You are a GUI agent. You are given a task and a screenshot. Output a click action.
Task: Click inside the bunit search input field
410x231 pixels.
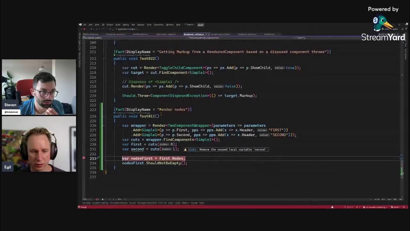tap(201, 25)
